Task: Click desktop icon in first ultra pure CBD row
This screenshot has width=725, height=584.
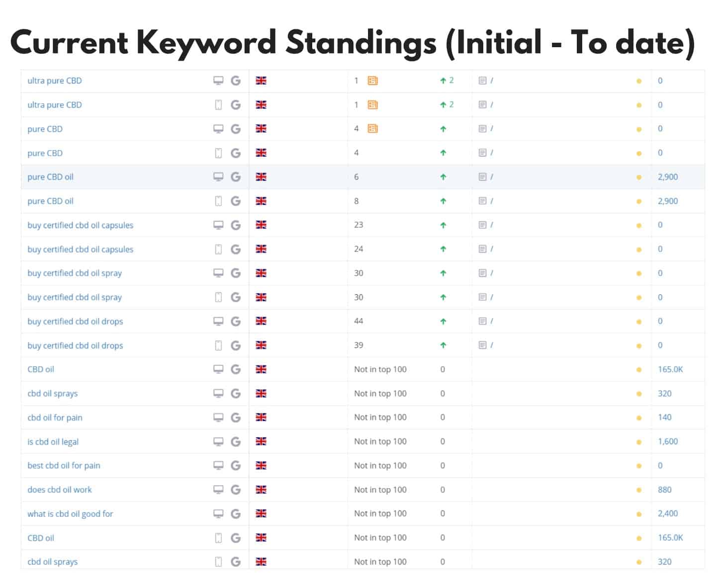Action: coord(218,81)
